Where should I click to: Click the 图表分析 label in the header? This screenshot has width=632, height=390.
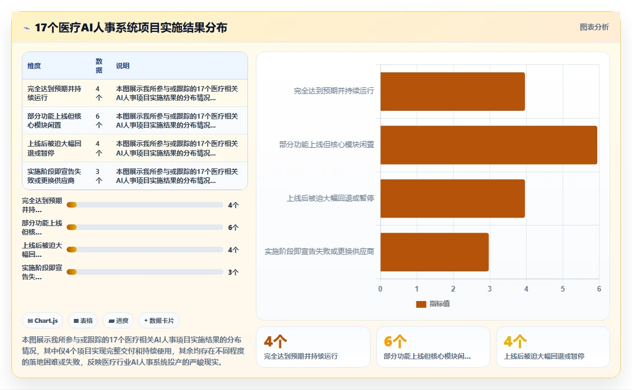(594, 27)
